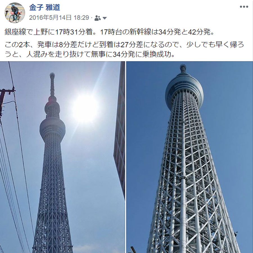
Task: Visit the 金子 雅道 profile name link
Action: [44, 7]
